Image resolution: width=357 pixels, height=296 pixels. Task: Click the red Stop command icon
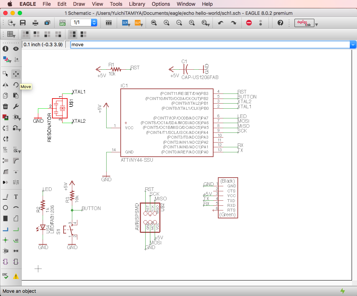tap(249, 23)
